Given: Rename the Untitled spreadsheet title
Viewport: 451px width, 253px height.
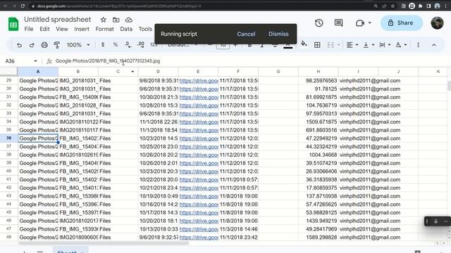Looking at the screenshot, I should [x=58, y=20].
